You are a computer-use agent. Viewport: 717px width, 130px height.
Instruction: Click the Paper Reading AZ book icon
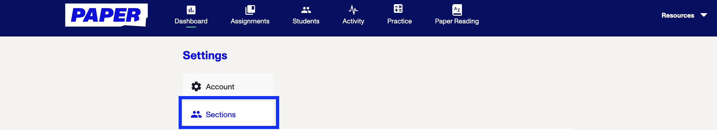pyautogui.click(x=457, y=10)
